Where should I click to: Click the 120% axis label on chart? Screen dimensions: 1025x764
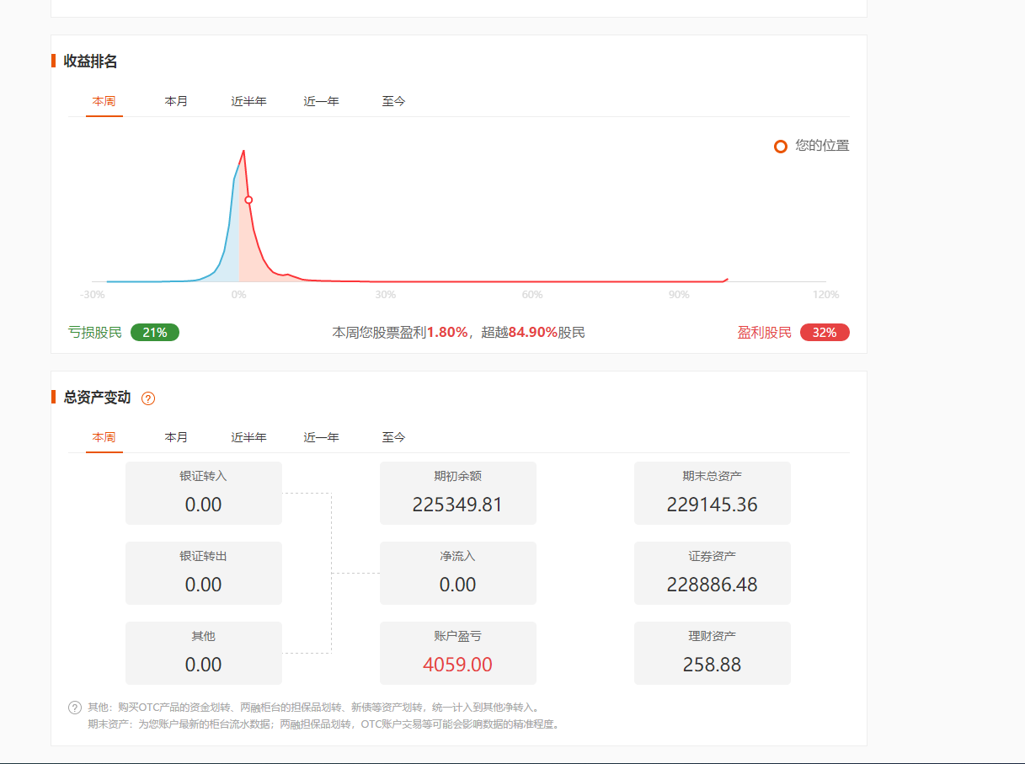[x=826, y=295]
